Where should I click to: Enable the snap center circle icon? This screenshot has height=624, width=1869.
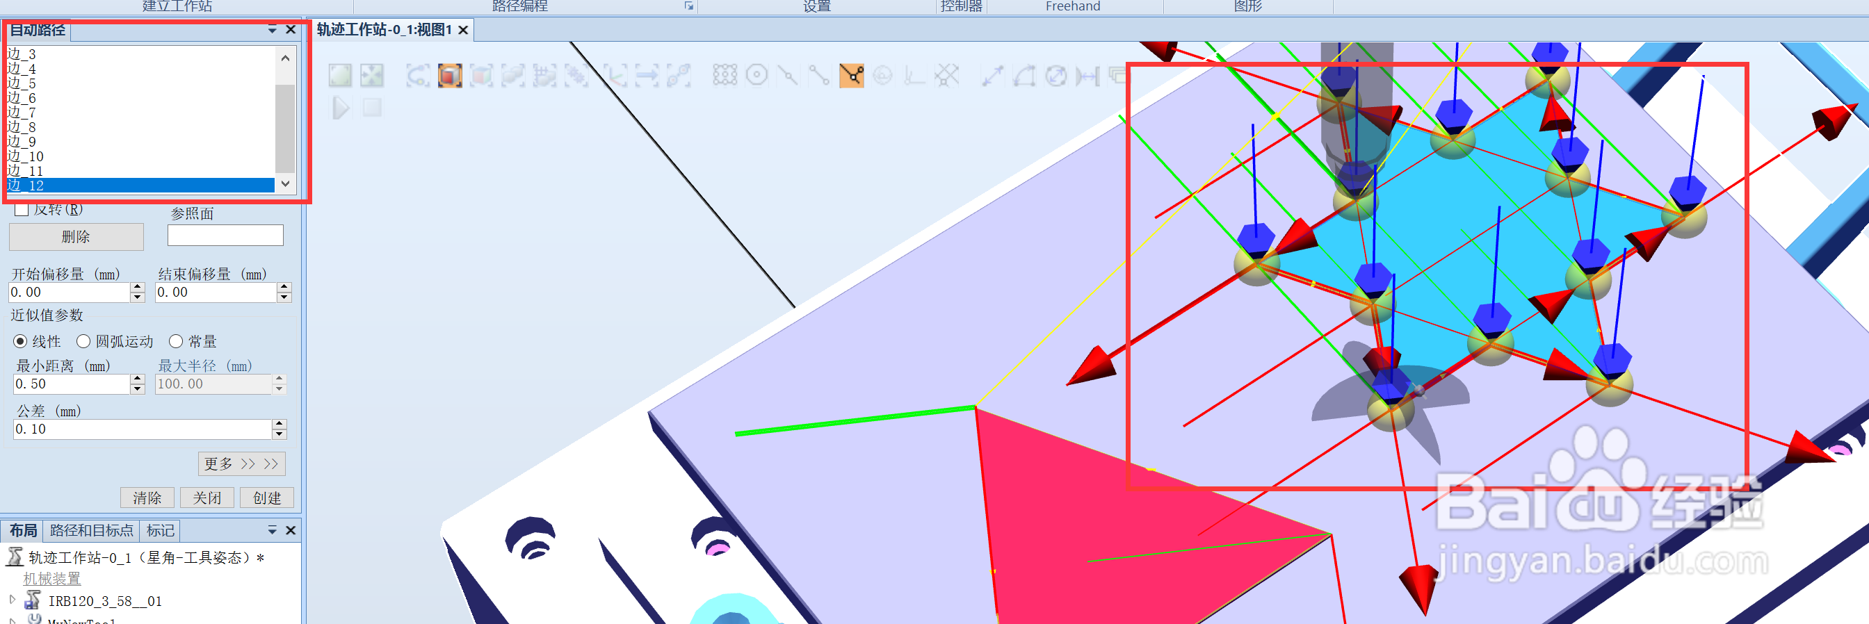756,75
